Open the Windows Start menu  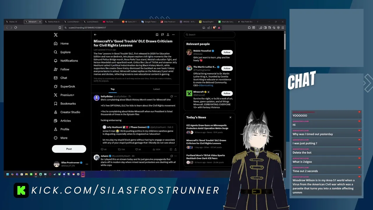click(x=8, y=174)
